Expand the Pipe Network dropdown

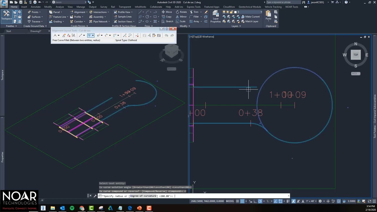109,21
